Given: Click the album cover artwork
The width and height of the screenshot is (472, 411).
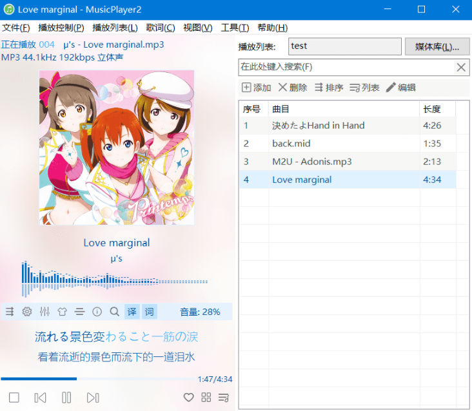Looking at the screenshot, I should 117,148.
